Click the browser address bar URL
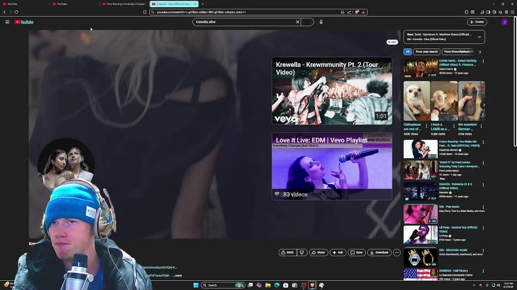517x290 pixels. (201, 12)
